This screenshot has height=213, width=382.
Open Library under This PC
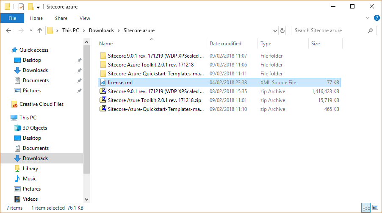coord(30,169)
